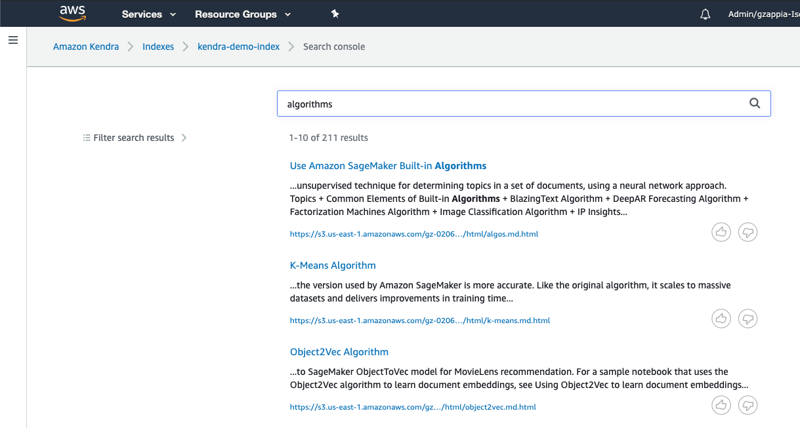Screen dimensions: 800x428
Task: Thumbs down the K-Means Algorithm result
Action: (748, 319)
